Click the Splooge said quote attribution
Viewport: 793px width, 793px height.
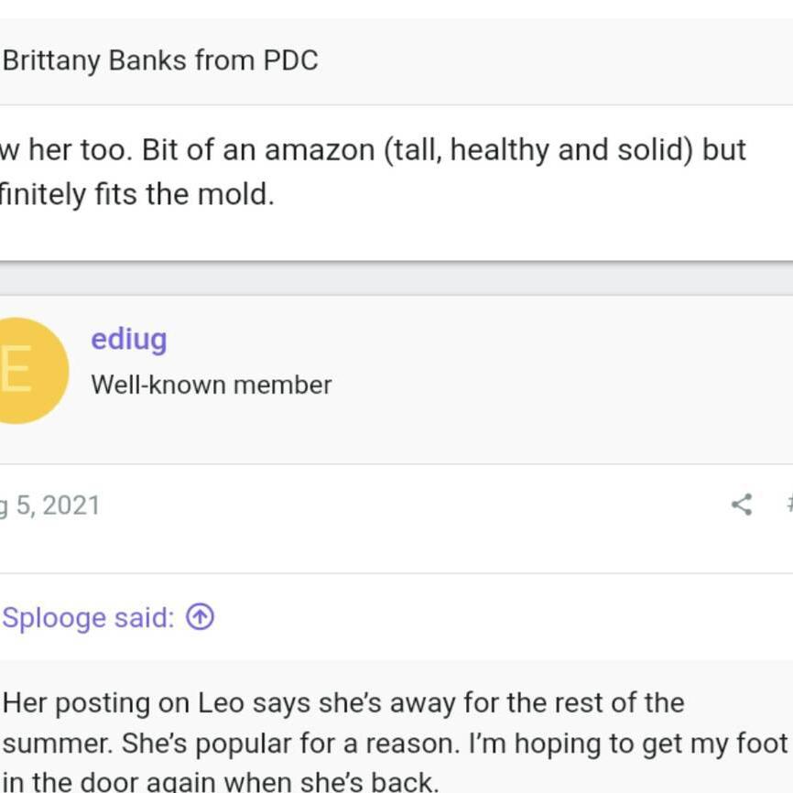coord(89,618)
